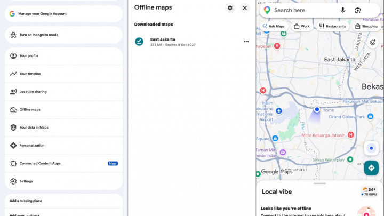The image size is (384, 216).
Task: Open Lens camera search icon
Action: [357, 10]
